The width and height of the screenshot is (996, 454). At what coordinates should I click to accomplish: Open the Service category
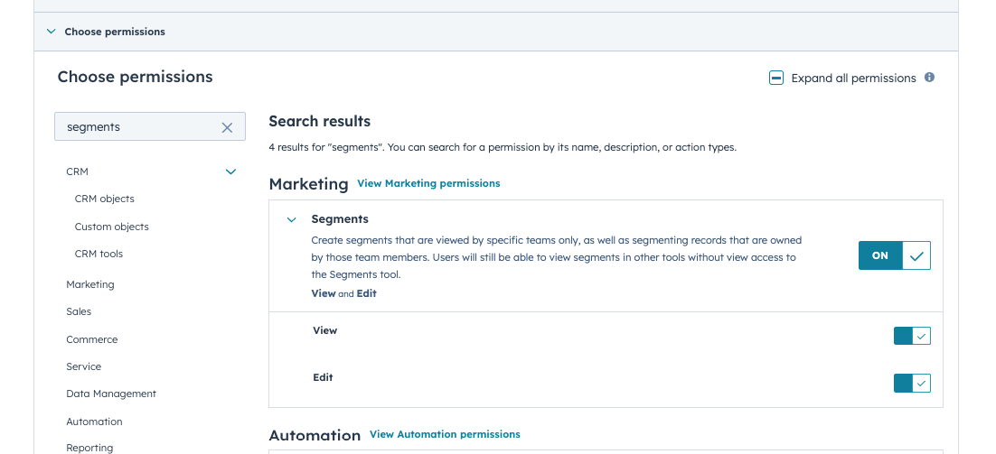point(83,366)
